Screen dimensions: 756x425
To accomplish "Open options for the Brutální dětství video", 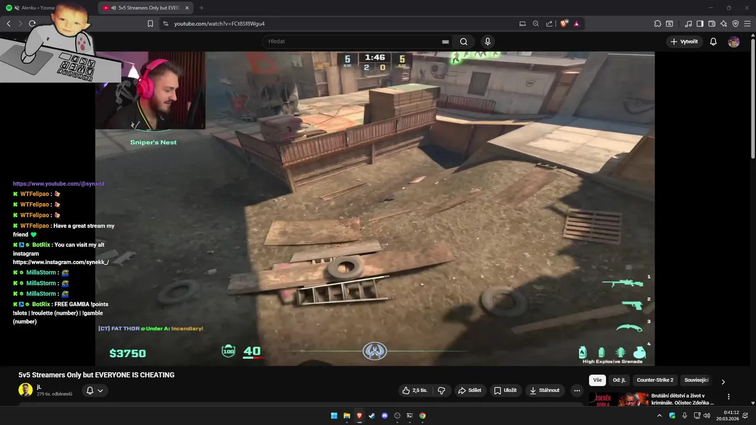I will [728, 397].
